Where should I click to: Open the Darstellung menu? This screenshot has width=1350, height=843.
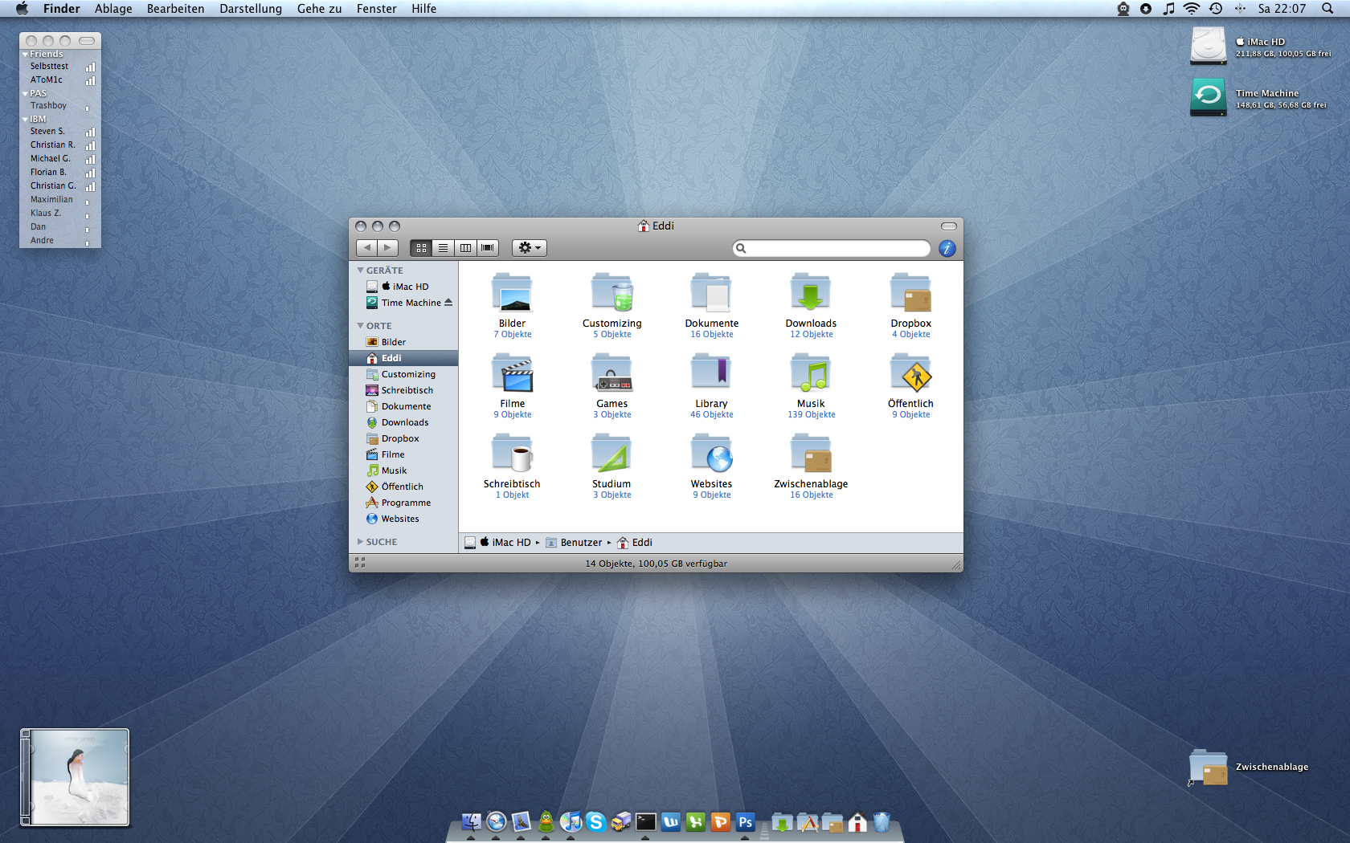click(x=251, y=9)
